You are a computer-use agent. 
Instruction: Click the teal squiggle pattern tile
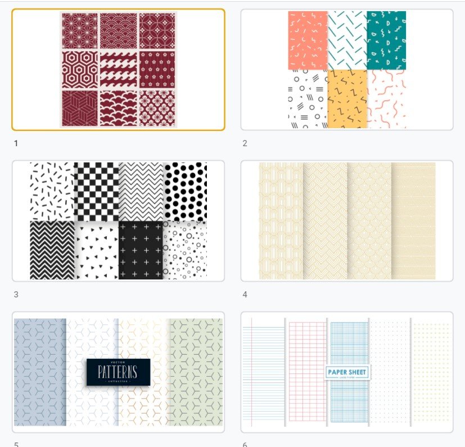[386, 40]
